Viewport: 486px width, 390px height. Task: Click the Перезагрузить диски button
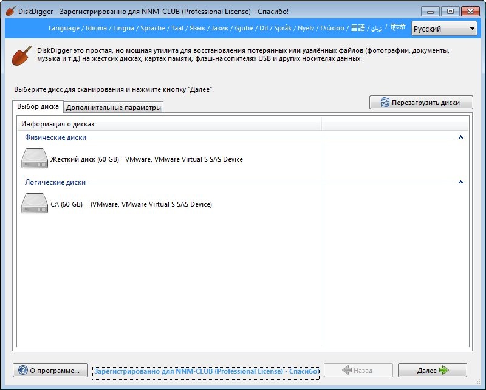click(421, 103)
